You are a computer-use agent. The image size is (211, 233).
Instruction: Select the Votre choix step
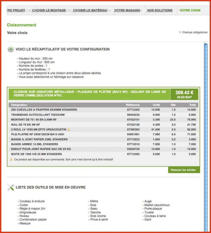click(190, 10)
